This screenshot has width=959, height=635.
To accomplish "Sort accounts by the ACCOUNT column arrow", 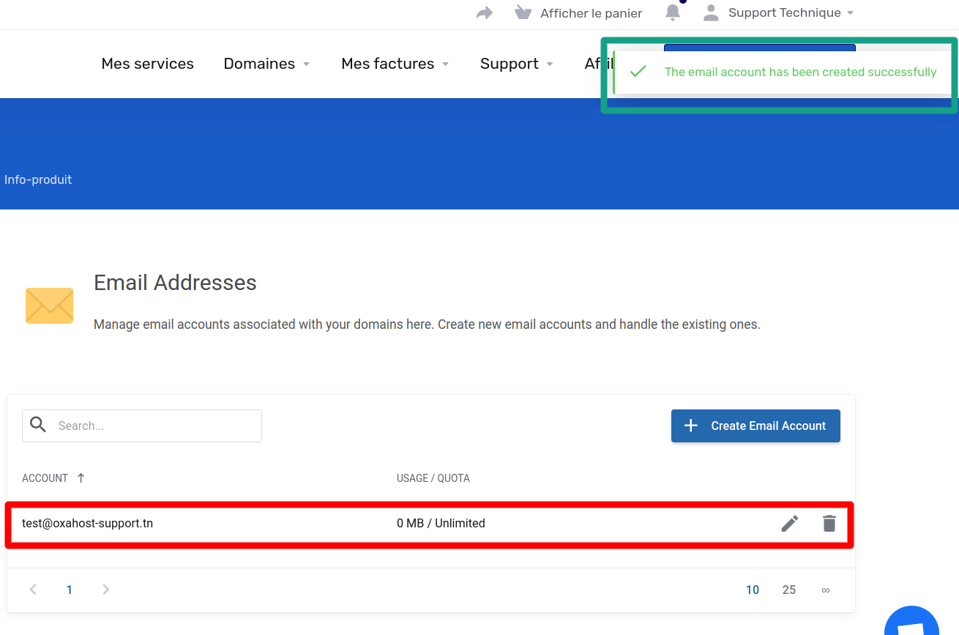I will (x=81, y=478).
